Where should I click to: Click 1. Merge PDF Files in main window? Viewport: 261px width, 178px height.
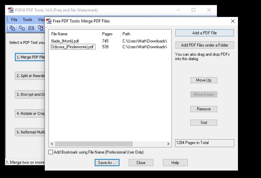tap(30, 57)
